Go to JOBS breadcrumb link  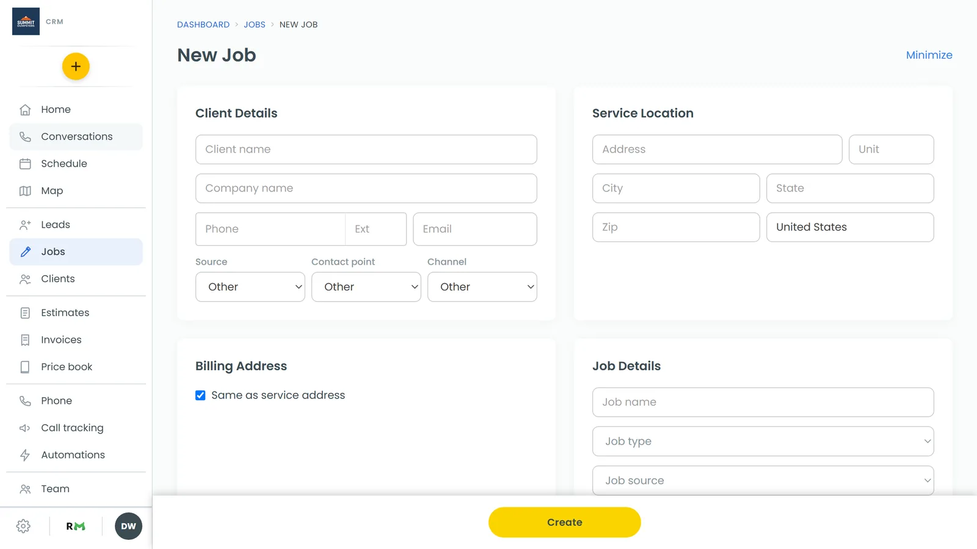click(x=255, y=24)
